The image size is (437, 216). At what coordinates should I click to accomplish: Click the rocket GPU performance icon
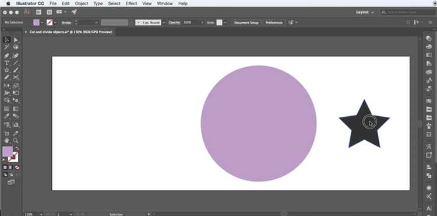coord(74,12)
